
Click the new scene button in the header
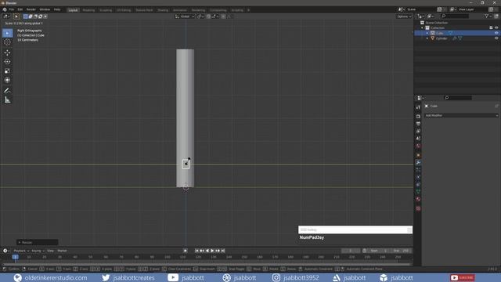[x=440, y=9]
